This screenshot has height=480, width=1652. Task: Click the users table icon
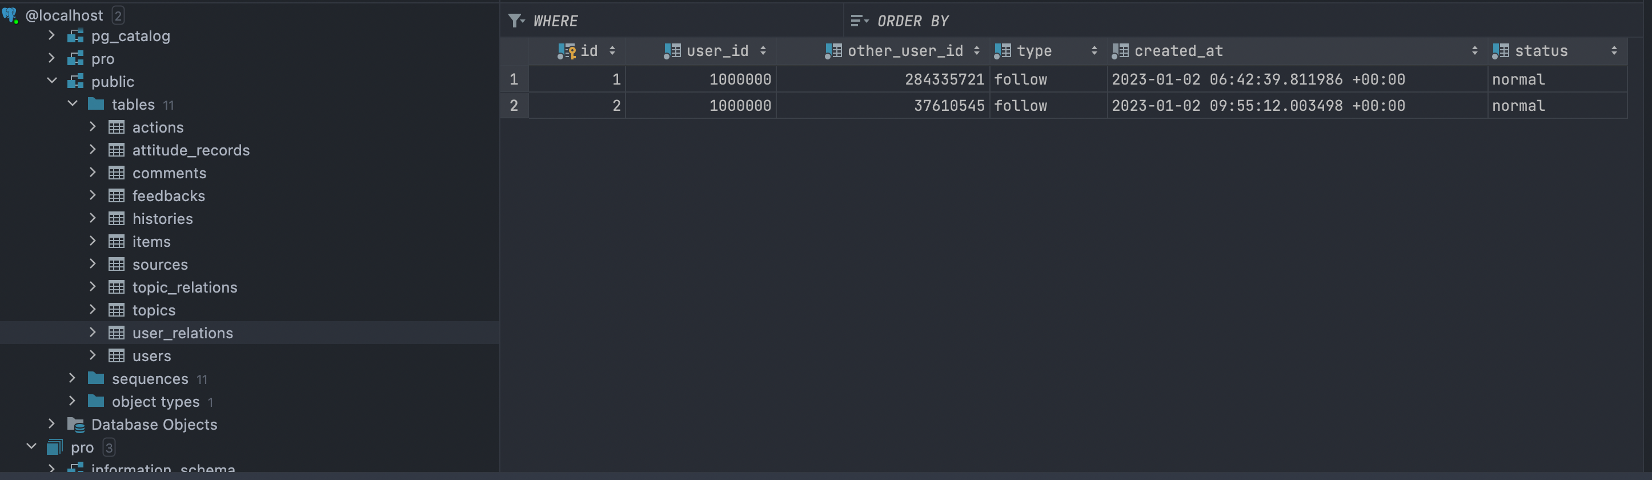click(117, 355)
